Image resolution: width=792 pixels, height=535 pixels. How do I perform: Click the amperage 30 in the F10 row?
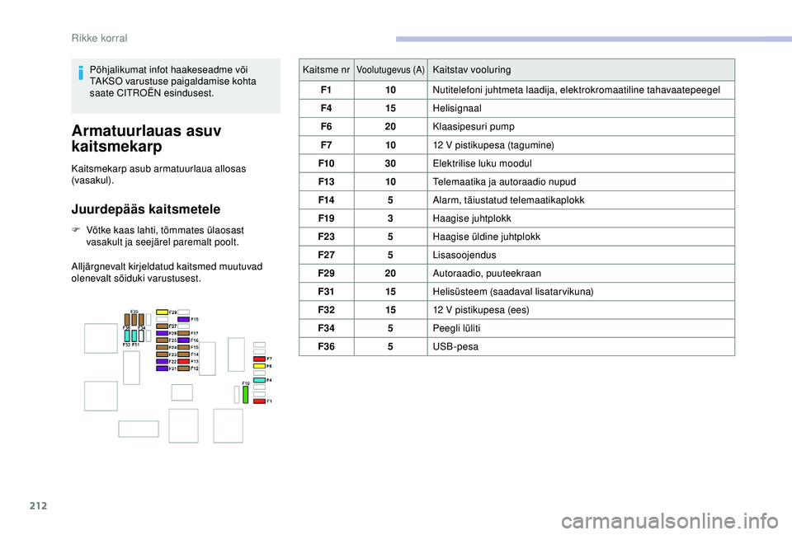pos(390,163)
